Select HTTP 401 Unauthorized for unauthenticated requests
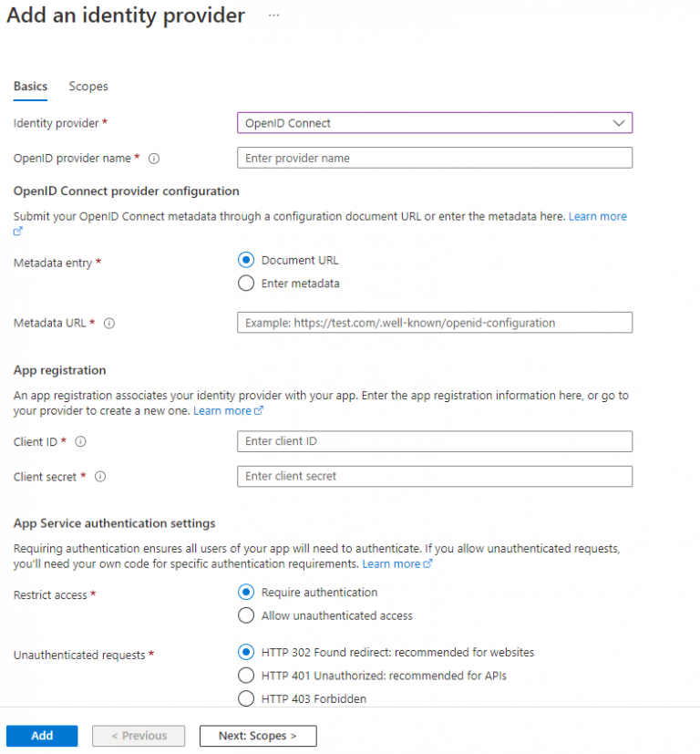This screenshot has height=754, width=700. 245,674
